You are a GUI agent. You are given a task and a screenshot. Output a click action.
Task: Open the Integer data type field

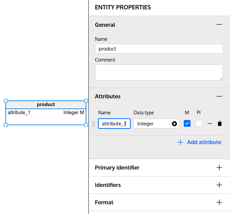coord(152,124)
